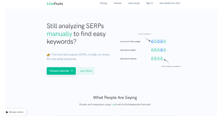Screen dimensions: 217x117
Task: Click the 'best sofa for airbnb' keyword
Action: pos(128,50)
